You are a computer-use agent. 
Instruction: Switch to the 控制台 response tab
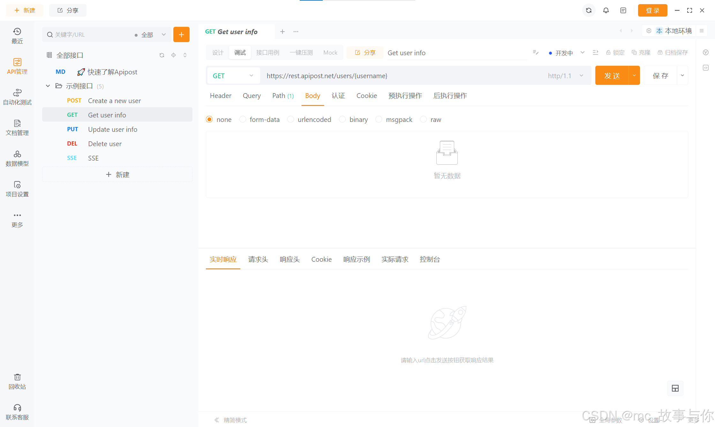(x=430, y=259)
